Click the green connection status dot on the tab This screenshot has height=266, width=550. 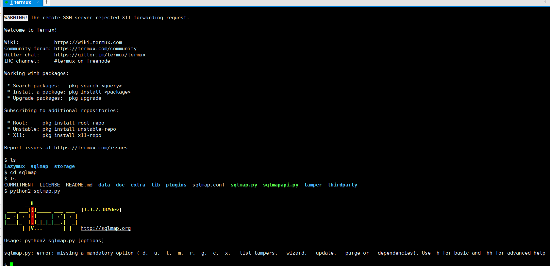(6, 3)
